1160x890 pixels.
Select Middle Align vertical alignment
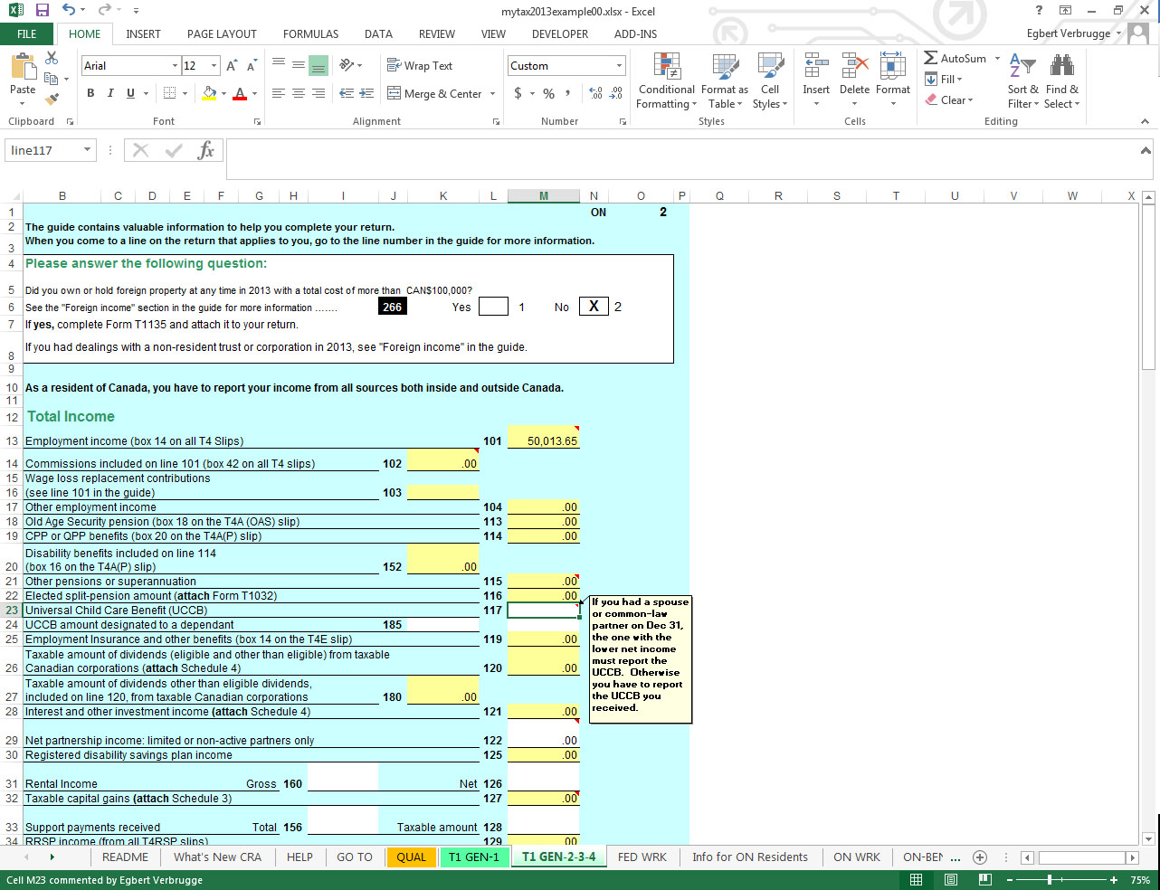click(298, 65)
